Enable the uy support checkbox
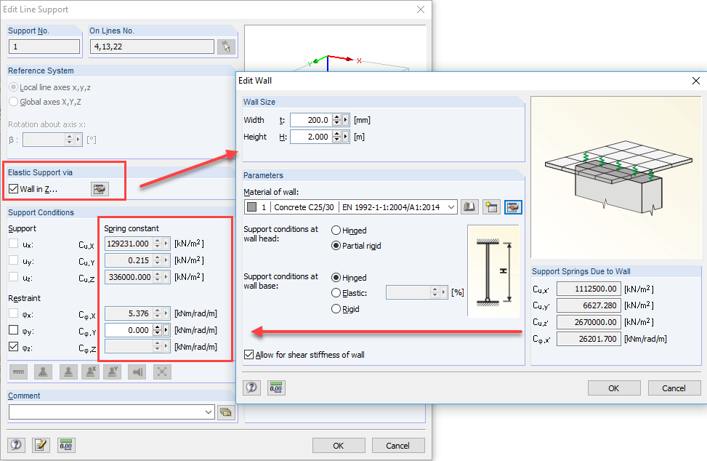 [14, 261]
